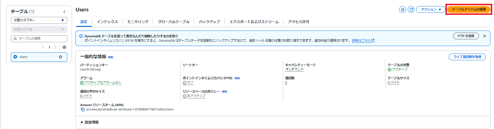Image resolution: width=494 pixels, height=129 pixels.
Task: Favorite the Users table row star
Action: coord(61,57)
